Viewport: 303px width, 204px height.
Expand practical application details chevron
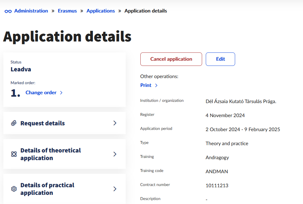[x=115, y=189]
